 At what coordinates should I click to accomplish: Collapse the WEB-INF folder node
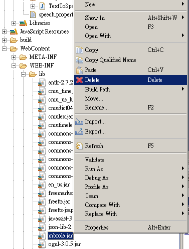(14, 65)
